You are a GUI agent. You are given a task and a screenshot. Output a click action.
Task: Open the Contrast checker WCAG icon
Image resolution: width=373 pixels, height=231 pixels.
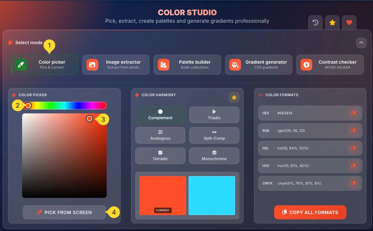point(306,65)
